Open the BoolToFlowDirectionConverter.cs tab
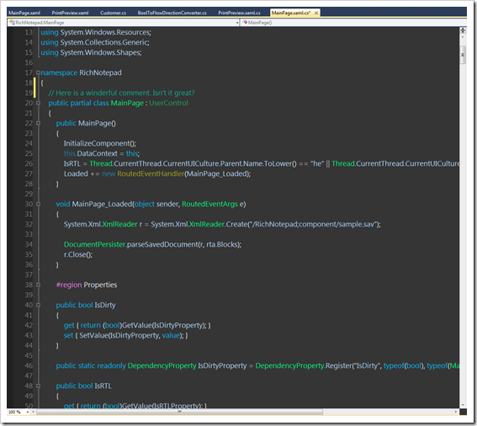The image size is (477, 426). coord(172,13)
